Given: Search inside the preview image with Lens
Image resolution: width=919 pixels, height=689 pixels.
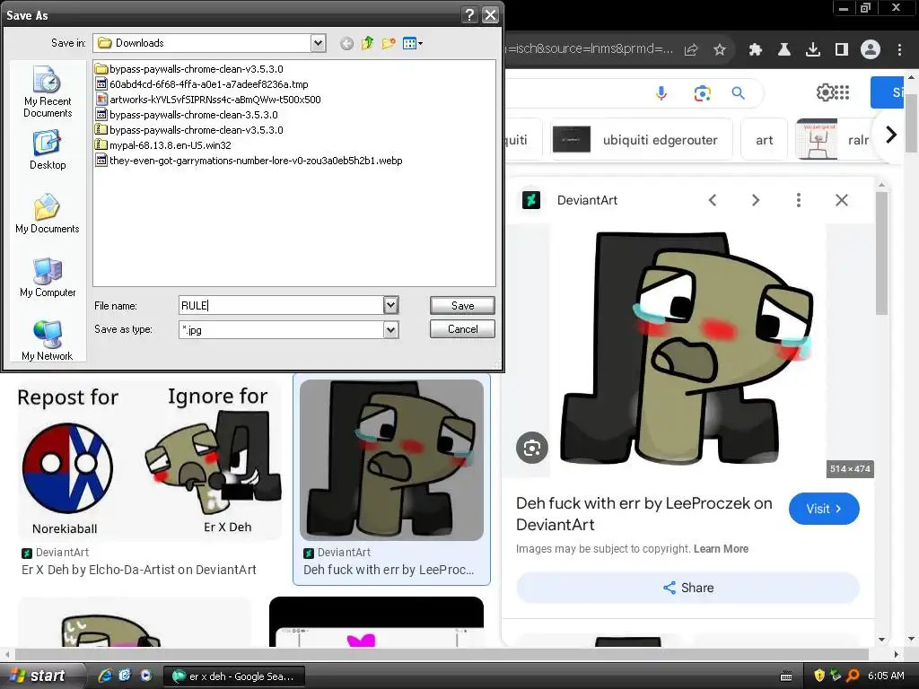Looking at the screenshot, I should [x=532, y=449].
